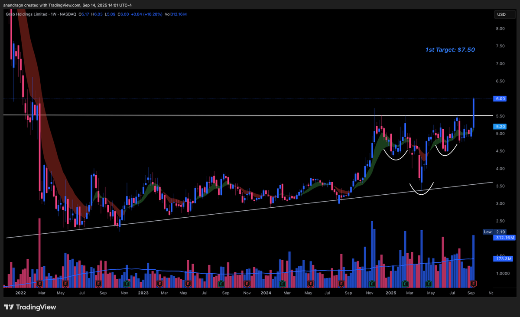Click the 1.0000 price axis label
Viewport: 520px width, 317px height.
pos(502,274)
